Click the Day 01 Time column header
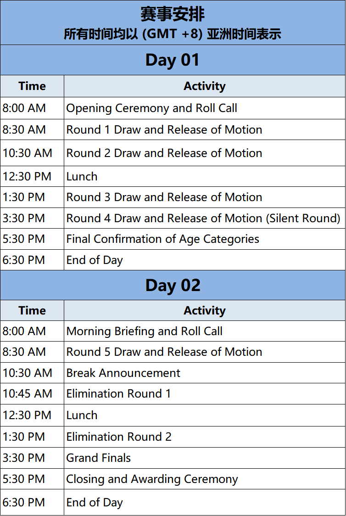The width and height of the screenshot is (346, 516). tap(32, 86)
